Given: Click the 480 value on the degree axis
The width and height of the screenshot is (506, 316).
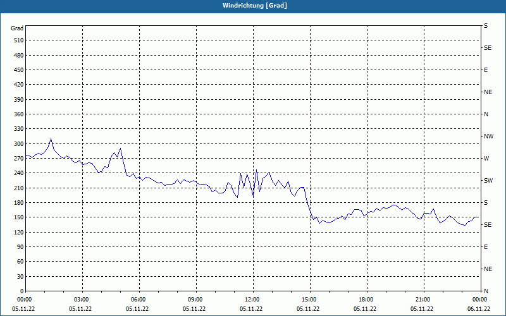Looking at the screenshot, I should pyautogui.click(x=19, y=55).
